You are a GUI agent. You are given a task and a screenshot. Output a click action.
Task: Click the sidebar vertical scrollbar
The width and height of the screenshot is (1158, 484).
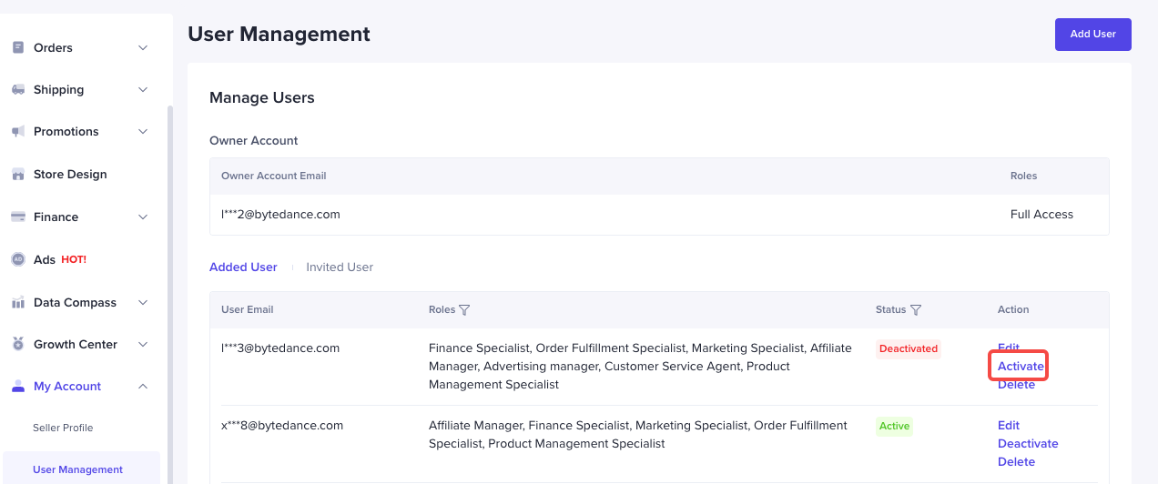tap(168, 273)
